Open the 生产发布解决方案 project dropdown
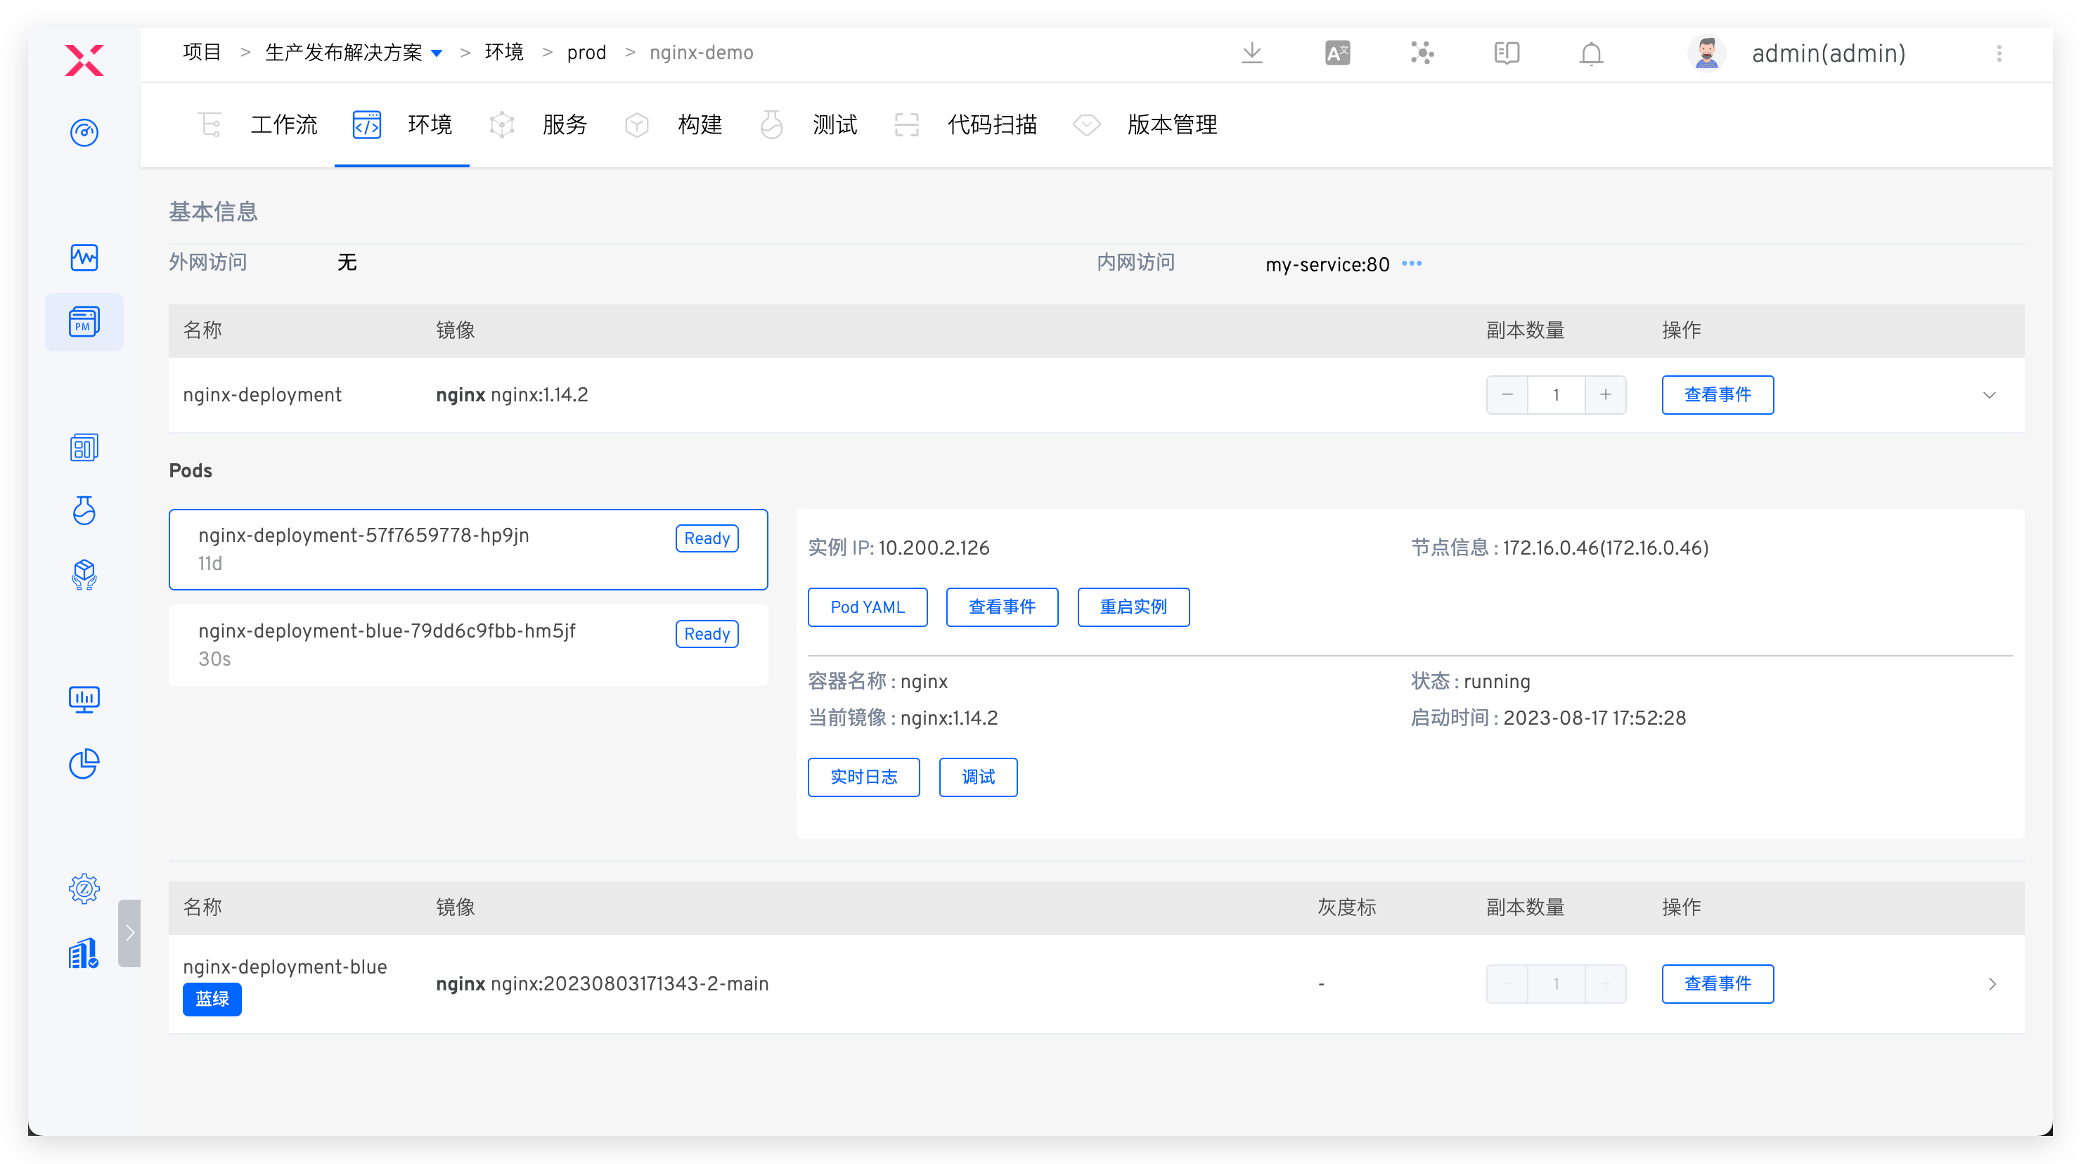The height and width of the screenshot is (1164, 2081). tap(437, 53)
